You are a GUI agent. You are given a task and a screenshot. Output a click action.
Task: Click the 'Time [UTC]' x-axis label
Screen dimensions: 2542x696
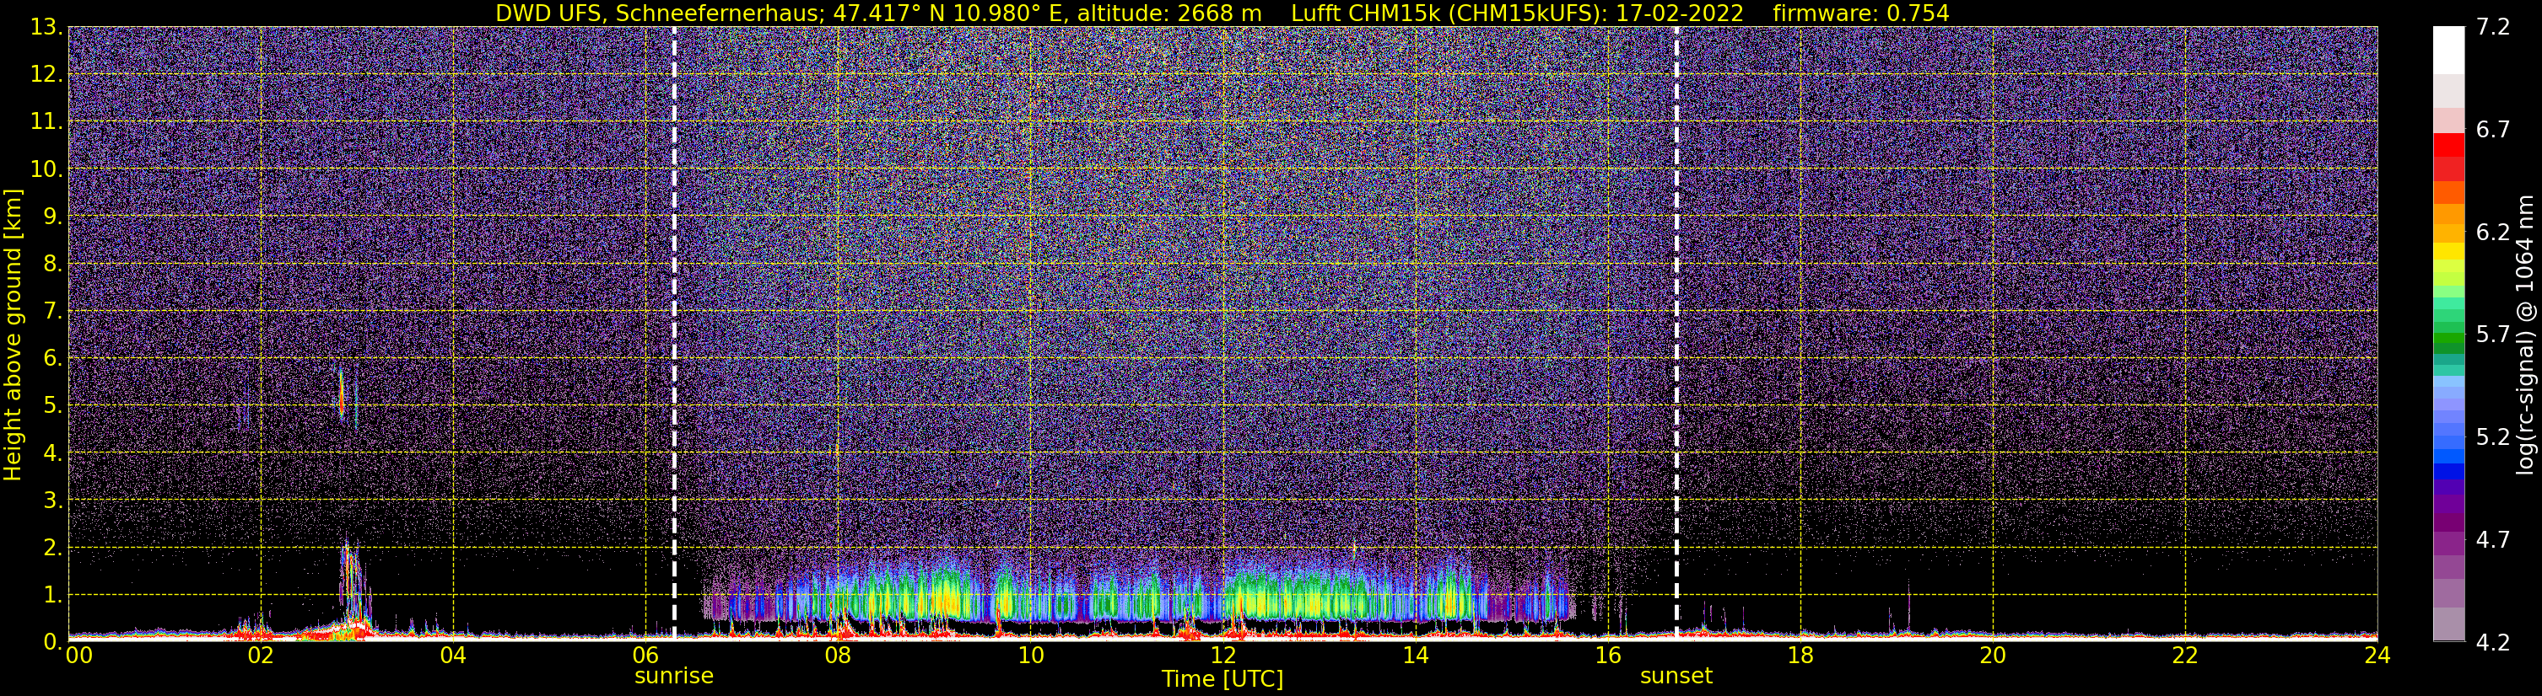[1222, 679]
